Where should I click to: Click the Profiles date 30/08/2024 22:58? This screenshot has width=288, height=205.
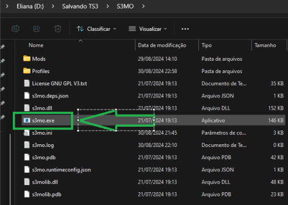[x=157, y=71]
